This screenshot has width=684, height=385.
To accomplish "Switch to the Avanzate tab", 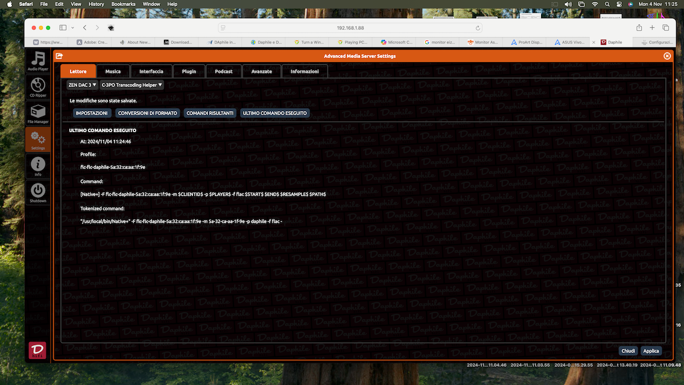I will click(262, 71).
